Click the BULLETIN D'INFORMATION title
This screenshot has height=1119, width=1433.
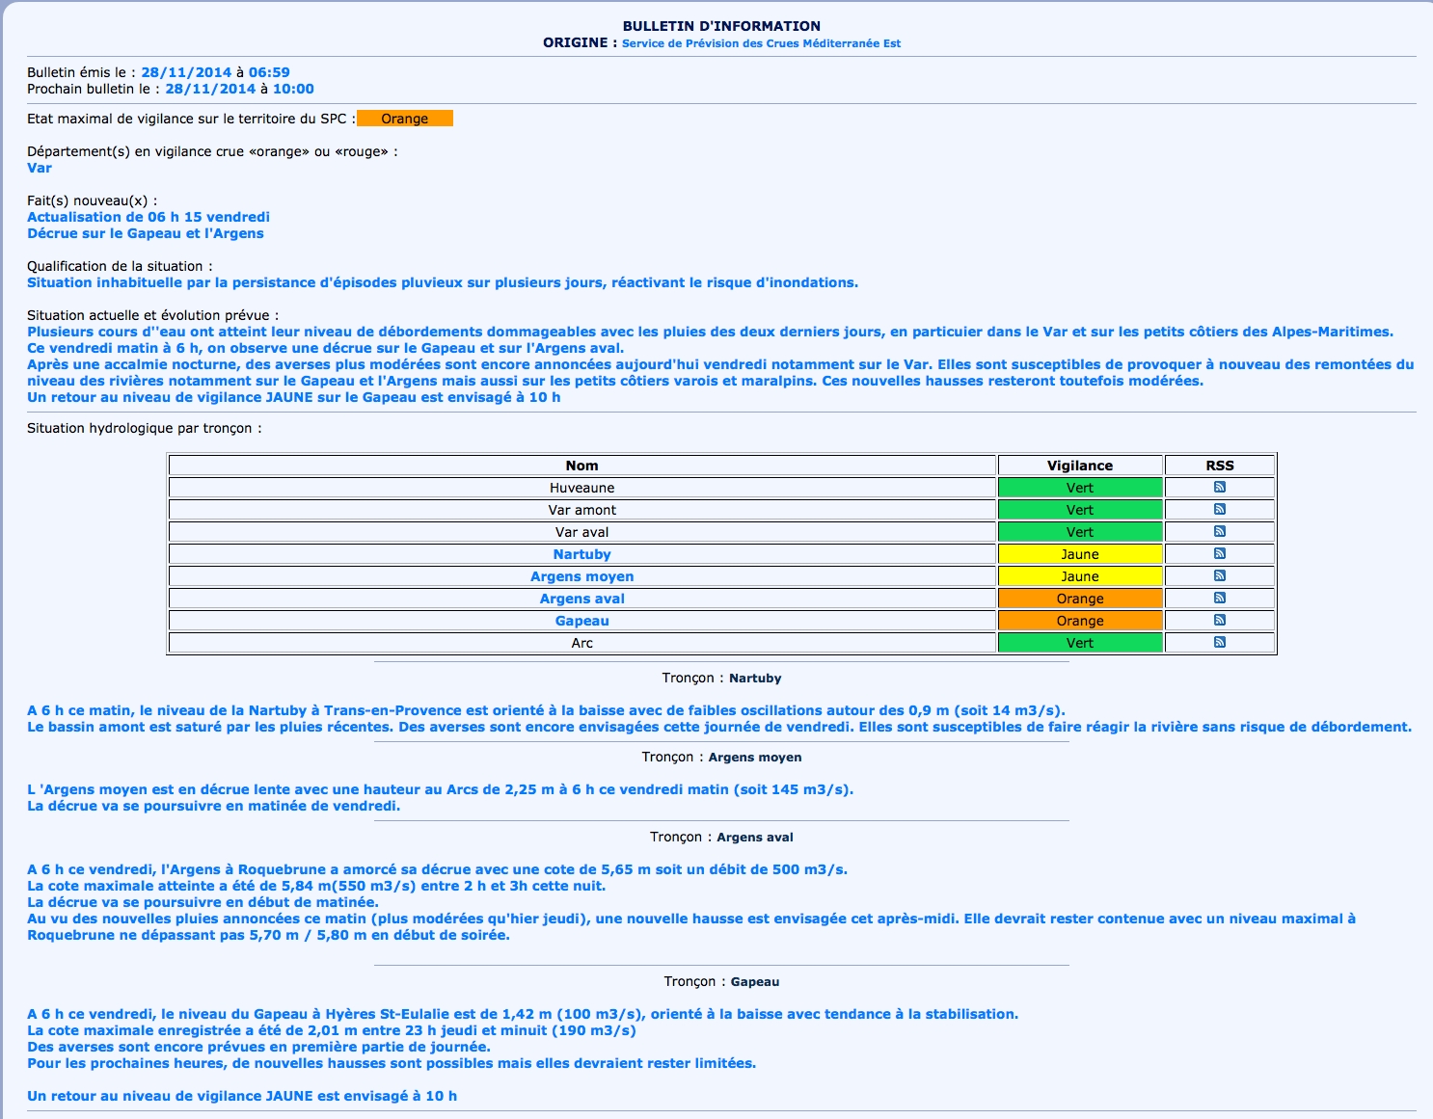pos(721,26)
